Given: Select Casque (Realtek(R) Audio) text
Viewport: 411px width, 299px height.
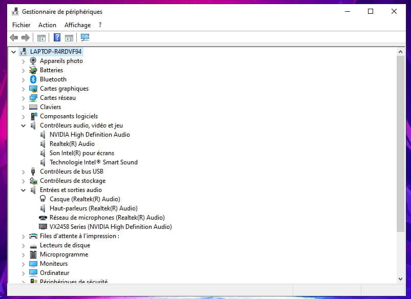Looking at the screenshot, I should pos(85,199).
